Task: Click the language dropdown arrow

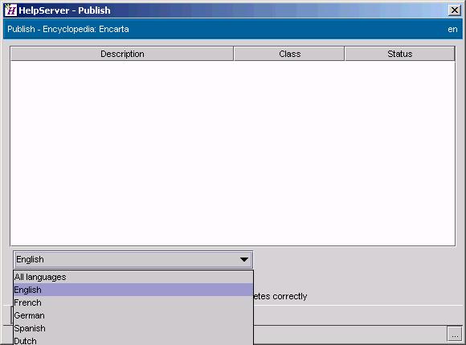Action: coord(244,259)
